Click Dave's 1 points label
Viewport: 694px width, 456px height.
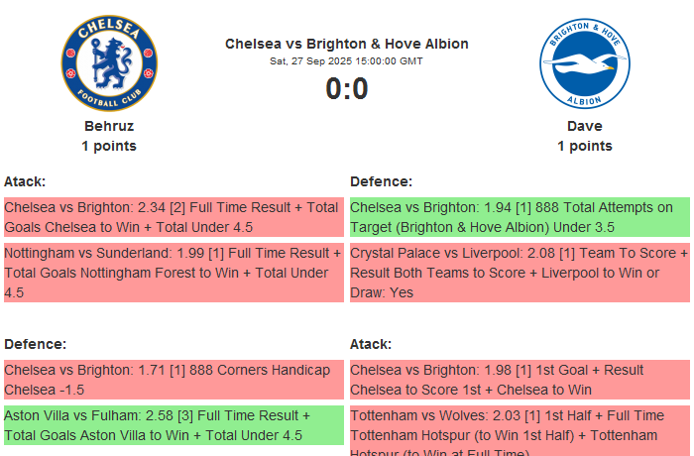(584, 146)
